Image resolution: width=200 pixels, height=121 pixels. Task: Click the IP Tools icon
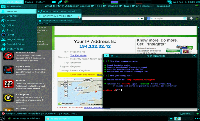coord(8,110)
